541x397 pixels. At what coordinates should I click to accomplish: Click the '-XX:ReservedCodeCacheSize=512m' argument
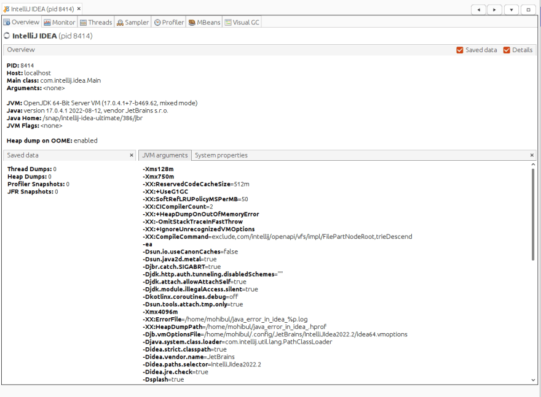point(196,184)
